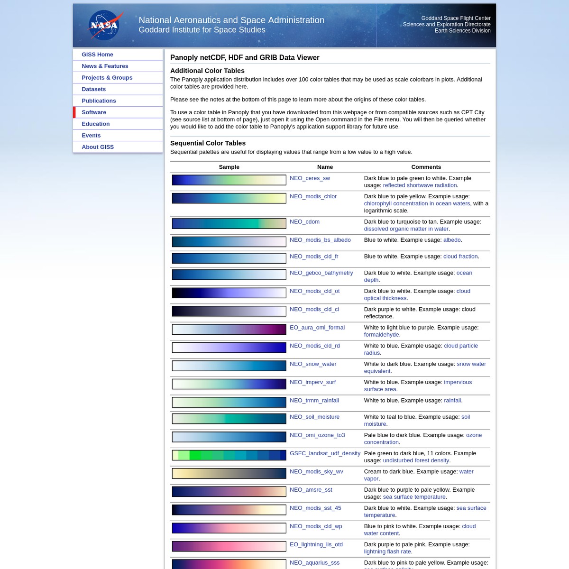Open the NEO_modis_cld_wp link
569x569 pixels.
pos(316,526)
